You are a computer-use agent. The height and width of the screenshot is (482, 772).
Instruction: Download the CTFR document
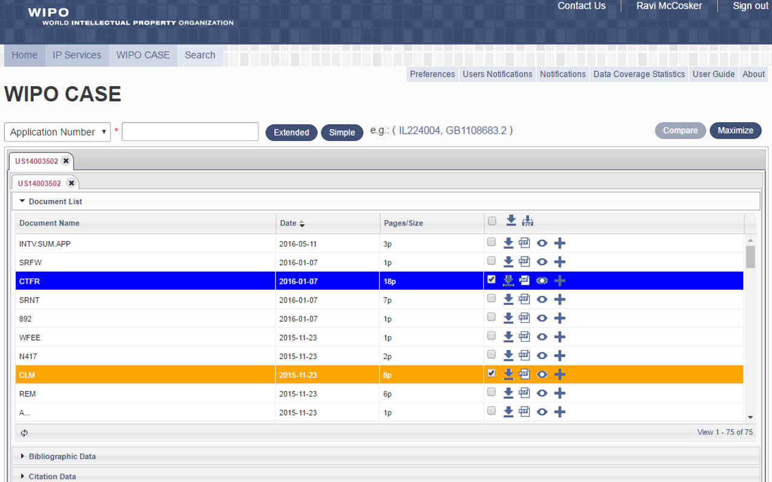508,280
